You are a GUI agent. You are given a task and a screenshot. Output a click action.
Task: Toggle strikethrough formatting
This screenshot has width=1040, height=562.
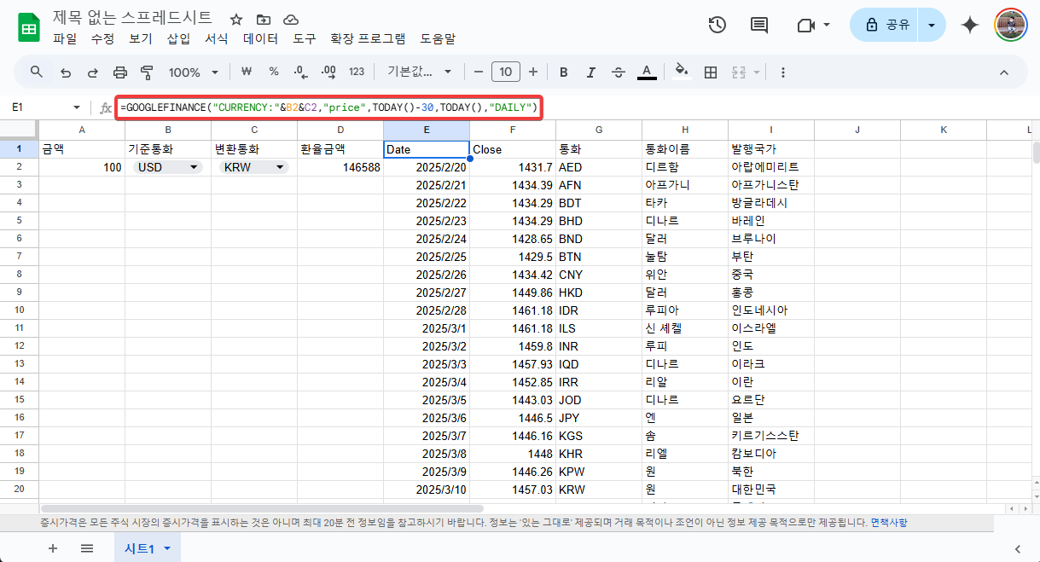619,72
